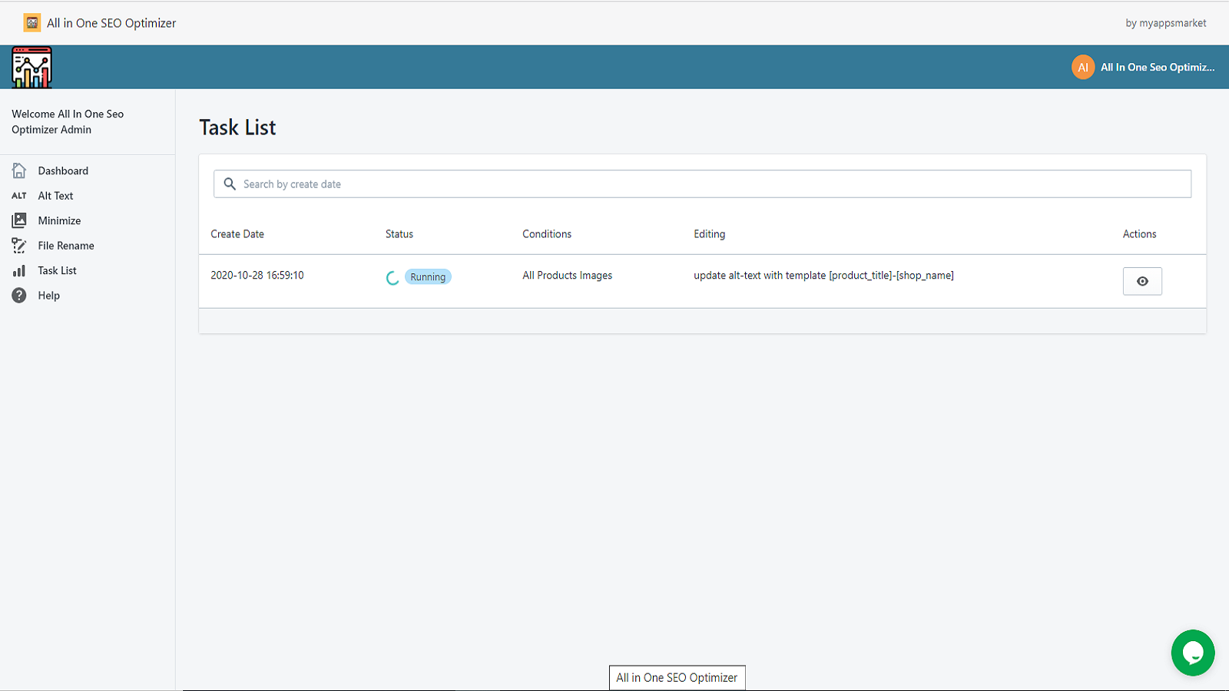Follow the 'by myappsmarket' link

1165,23
